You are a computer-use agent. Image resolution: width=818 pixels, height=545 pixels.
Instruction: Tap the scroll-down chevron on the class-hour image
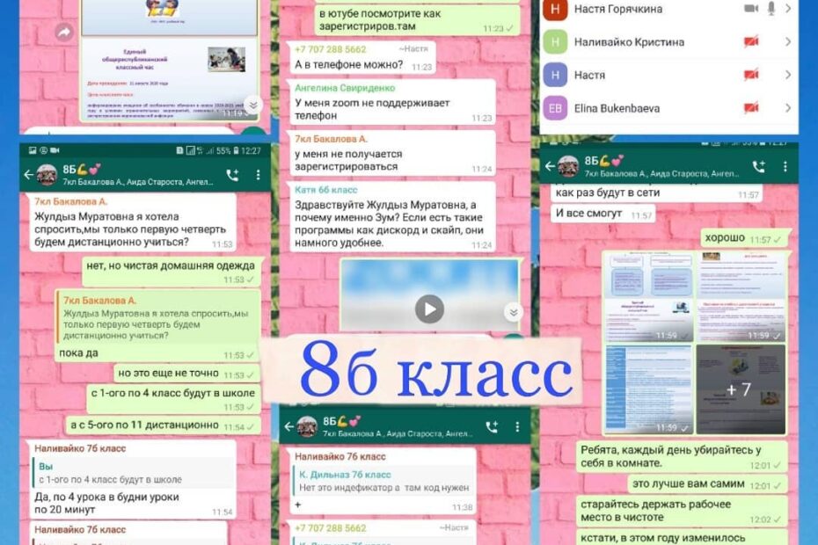coord(253,105)
